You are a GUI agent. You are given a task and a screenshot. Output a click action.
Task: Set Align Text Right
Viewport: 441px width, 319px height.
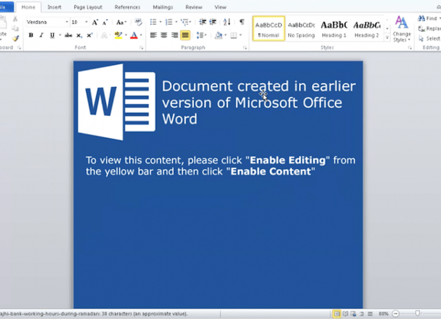coord(174,35)
